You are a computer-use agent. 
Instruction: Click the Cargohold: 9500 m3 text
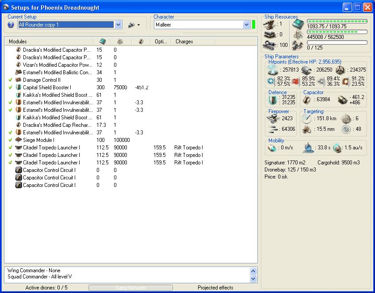[x=338, y=163]
